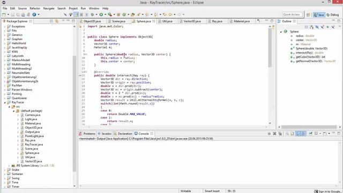Viewport: 343px width, 193px height.
Task: Click the New Java Class green icon
Action: click(124, 14)
